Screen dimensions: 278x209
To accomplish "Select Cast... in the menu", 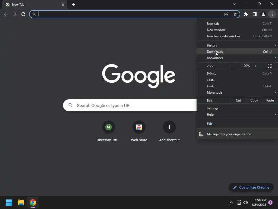I will 237,80.
